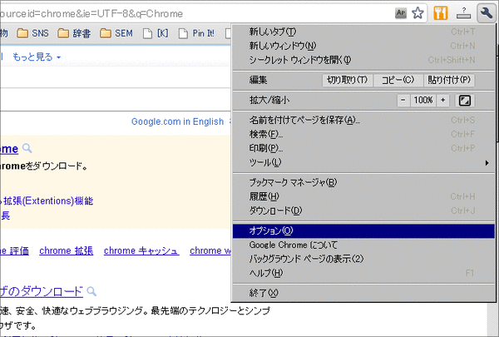Viewport: 499px width, 337px height.
Task: Open ダウンロード(D) from the menu
Action: tap(363, 211)
